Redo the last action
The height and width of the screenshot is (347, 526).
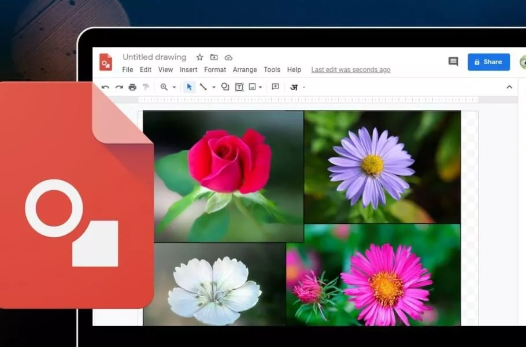(x=119, y=87)
